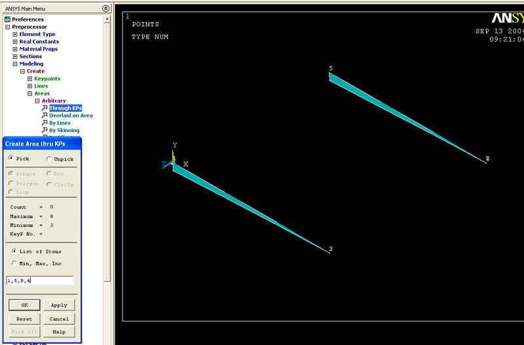Select the Unpick radio button
Screen dimensions: 524x345
(x=48, y=159)
